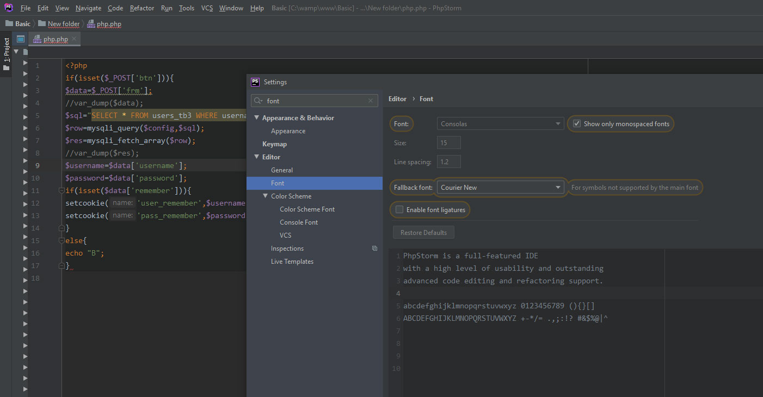Select Keymap in settings tree

tap(274, 144)
